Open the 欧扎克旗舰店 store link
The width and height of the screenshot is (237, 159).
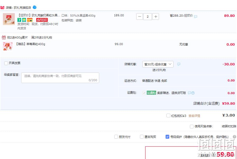22,8
